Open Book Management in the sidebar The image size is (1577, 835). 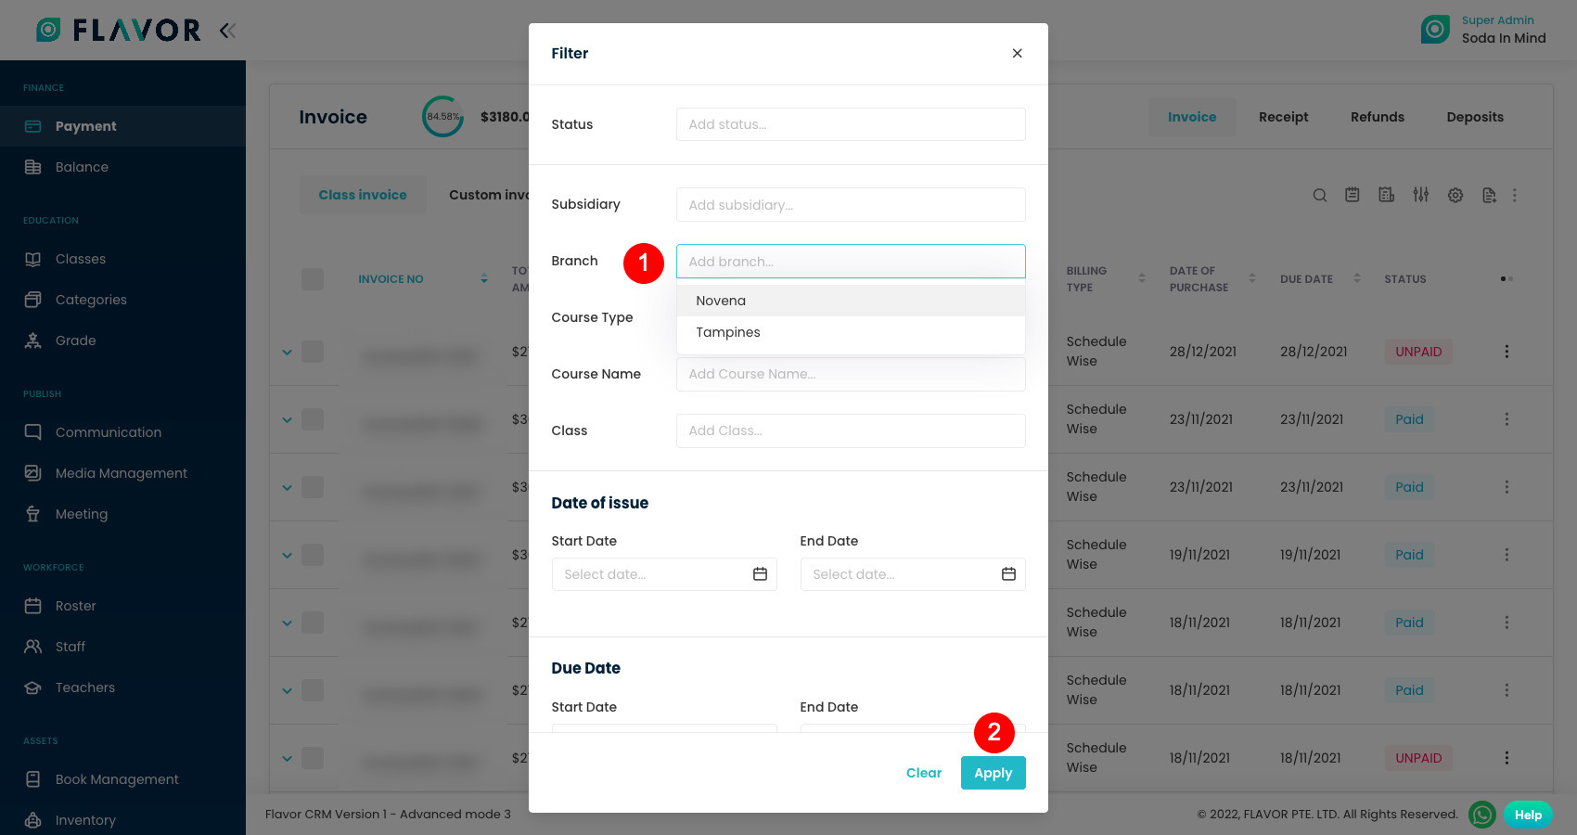(122, 779)
